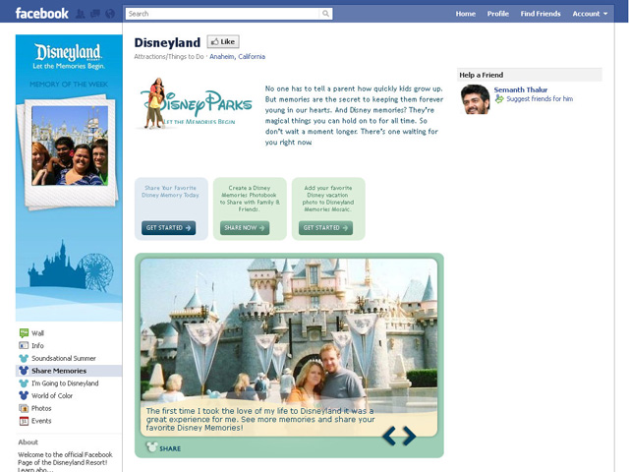Open Semanth Thalur's profile link
Screen dimensions: 629x472
pyautogui.click(x=520, y=89)
